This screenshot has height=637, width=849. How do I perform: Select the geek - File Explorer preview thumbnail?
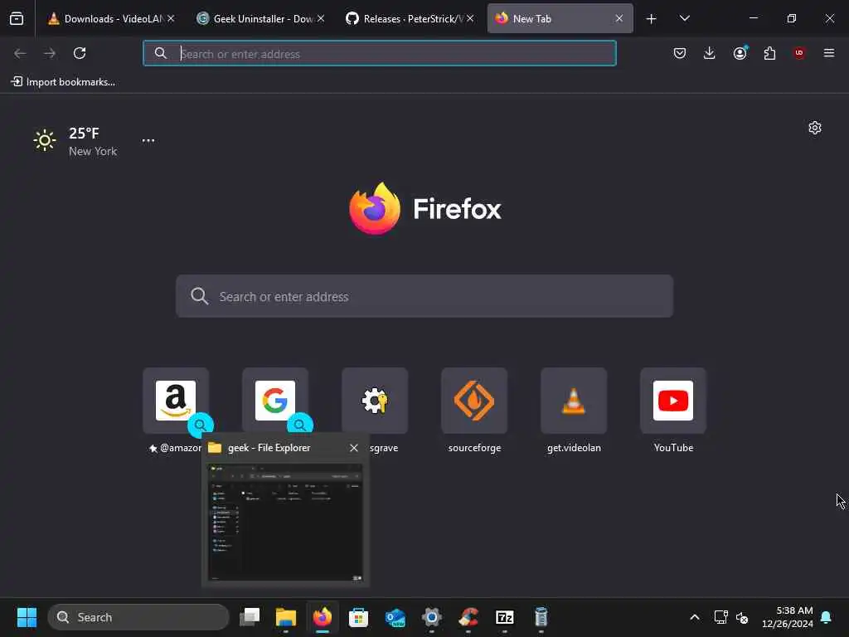point(285,523)
